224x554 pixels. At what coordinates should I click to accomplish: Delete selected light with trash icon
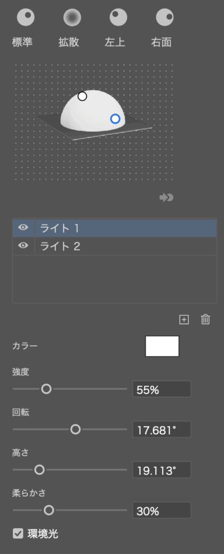tap(206, 320)
